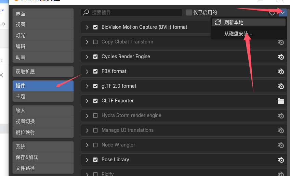Open the 获取扩展 section
This screenshot has height=176, width=290.
coord(43,72)
